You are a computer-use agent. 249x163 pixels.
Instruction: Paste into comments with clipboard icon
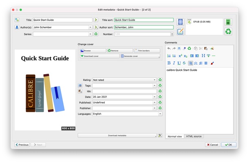pos(206,48)
